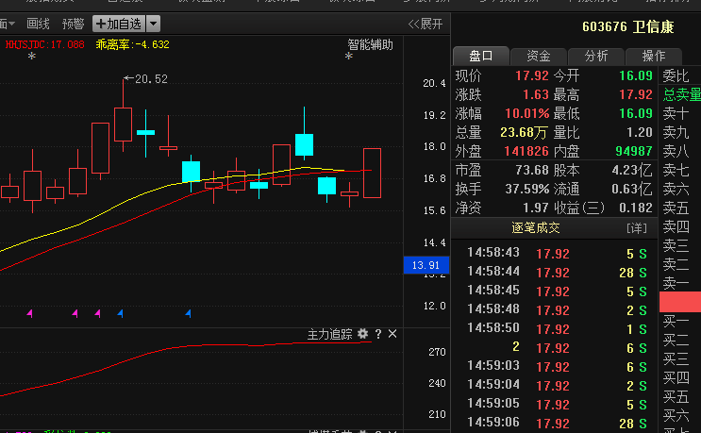Click the 逐笔成交 header
Image resolution: width=701 pixels, height=433 pixels.
point(536,228)
